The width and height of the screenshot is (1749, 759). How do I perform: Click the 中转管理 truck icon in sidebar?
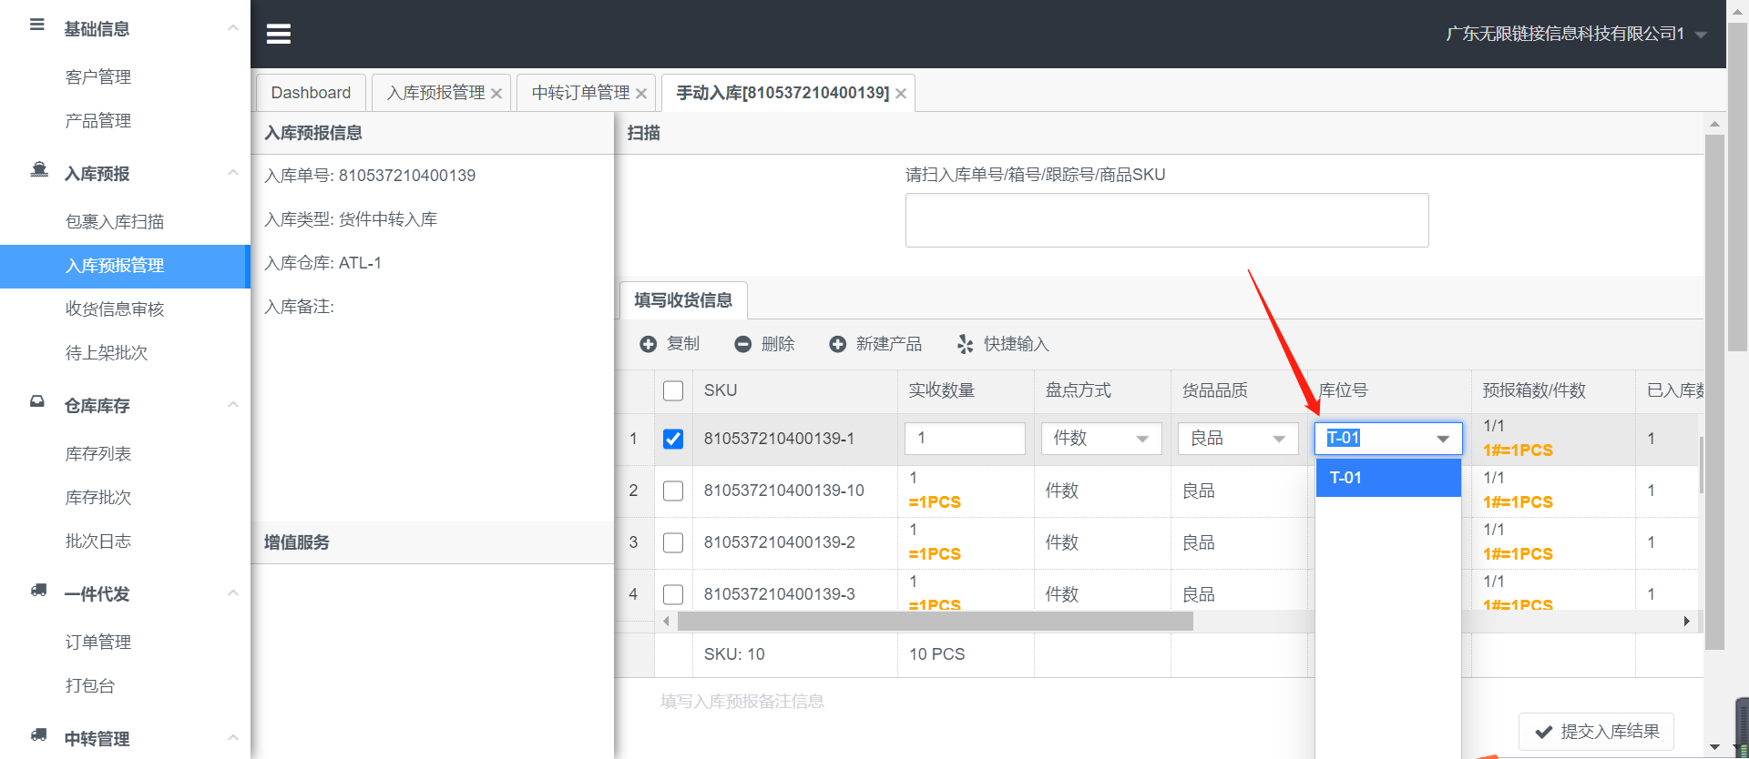38,734
